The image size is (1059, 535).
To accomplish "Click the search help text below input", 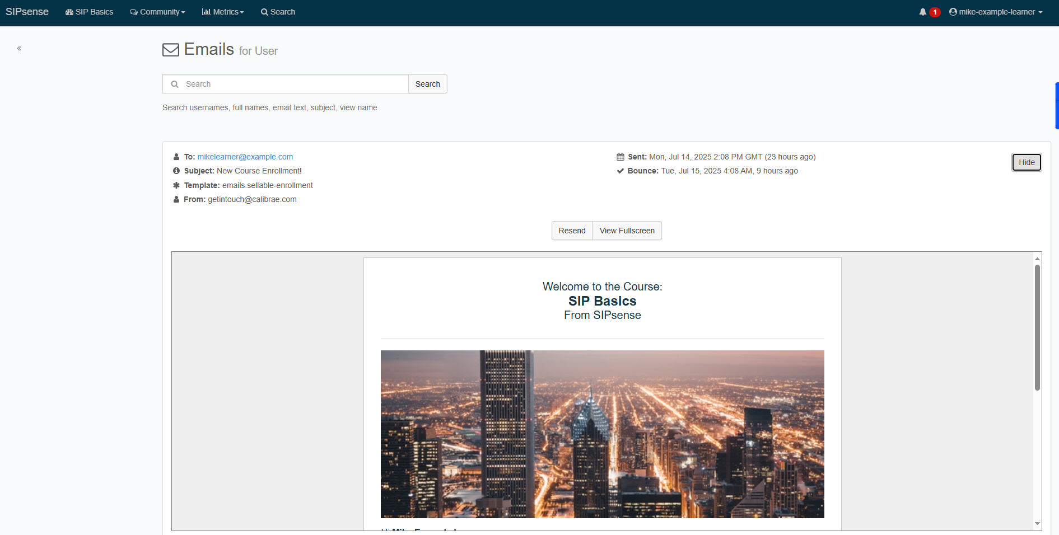I will 270,107.
